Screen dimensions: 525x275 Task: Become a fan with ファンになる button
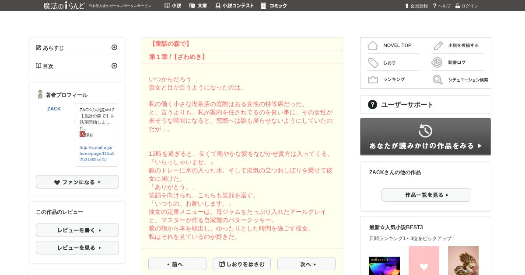(x=77, y=182)
